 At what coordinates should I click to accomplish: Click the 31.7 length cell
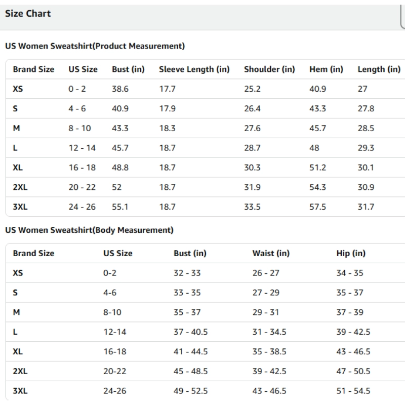click(366, 207)
